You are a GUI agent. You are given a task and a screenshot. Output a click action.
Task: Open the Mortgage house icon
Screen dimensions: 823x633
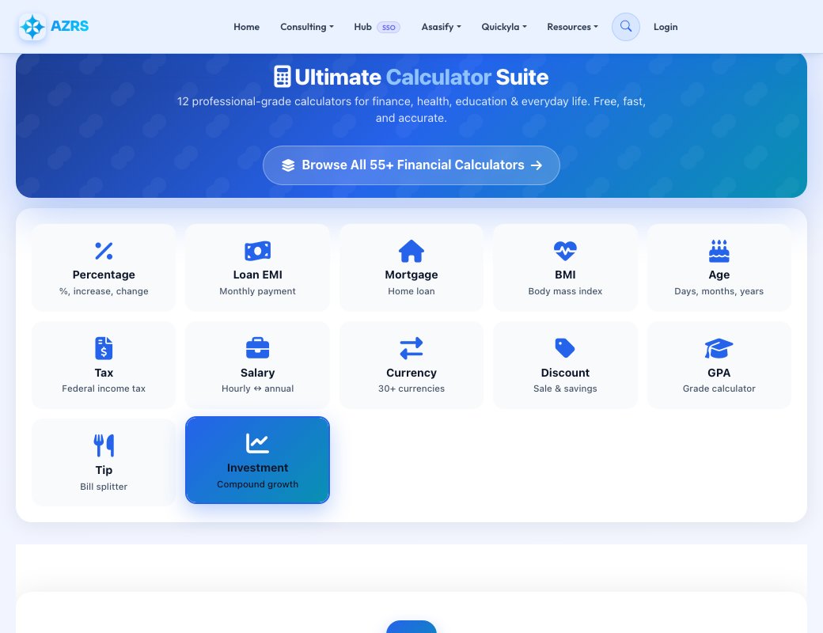pyautogui.click(x=411, y=251)
